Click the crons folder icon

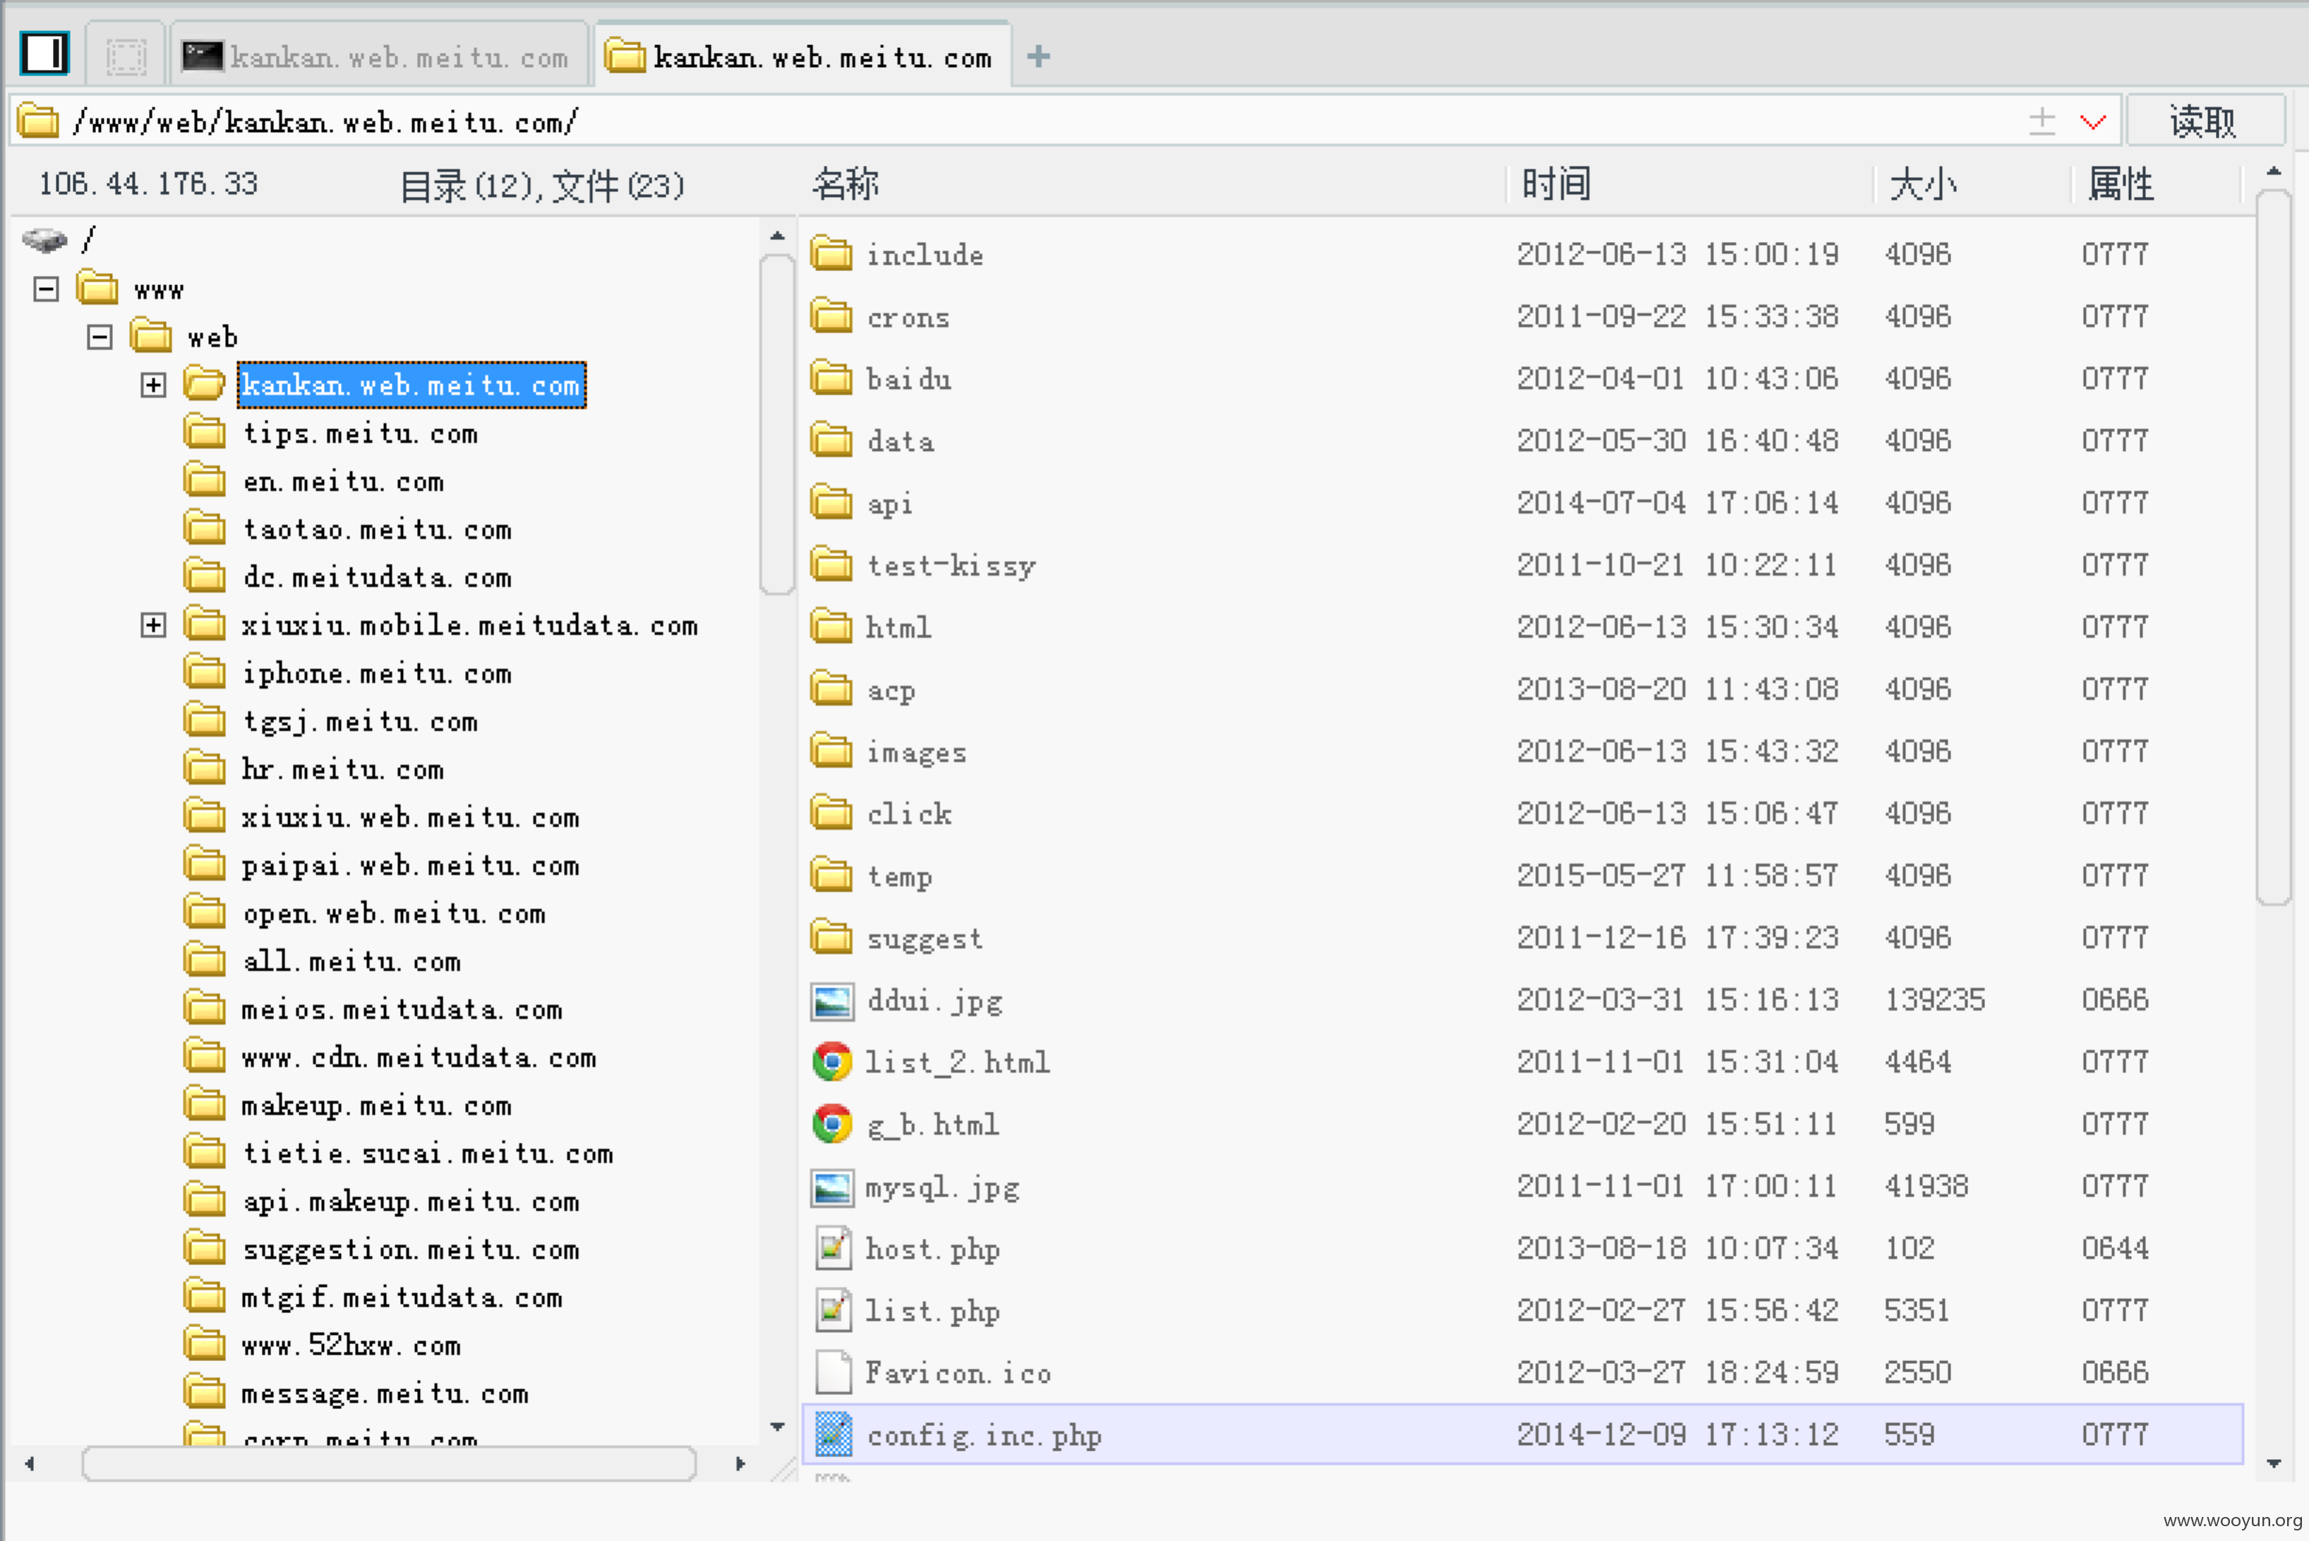(x=831, y=315)
